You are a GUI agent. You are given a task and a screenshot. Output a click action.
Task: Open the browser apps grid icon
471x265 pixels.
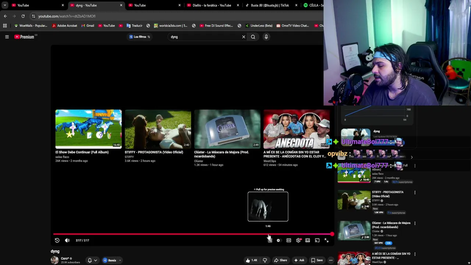point(5,26)
